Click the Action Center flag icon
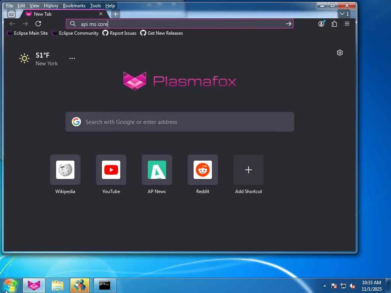This screenshot has height=293, width=391. coord(334,286)
